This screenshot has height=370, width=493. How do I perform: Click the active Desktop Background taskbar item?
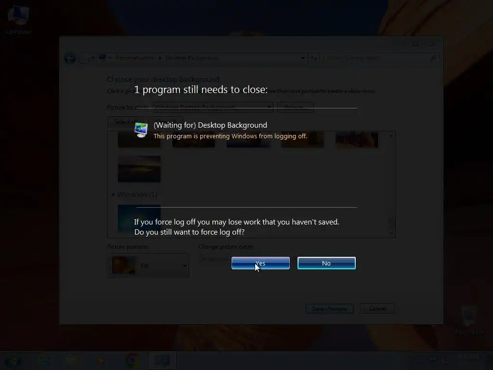pyautogui.click(x=162, y=360)
